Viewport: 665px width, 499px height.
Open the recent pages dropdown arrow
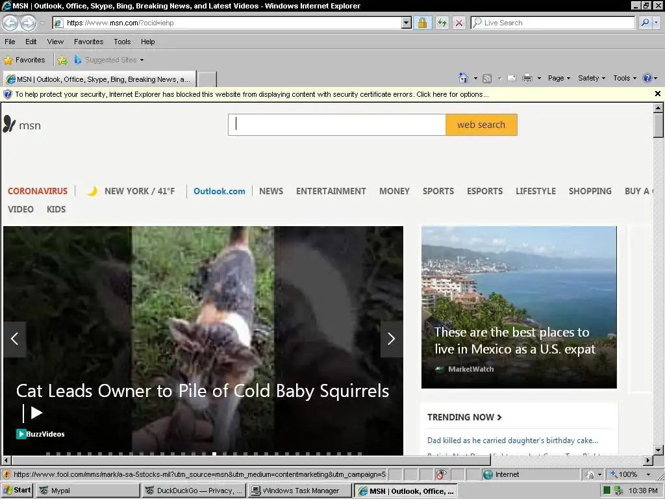pos(42,23)
